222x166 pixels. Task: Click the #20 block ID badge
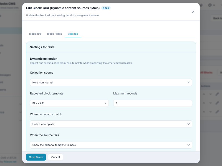click(106, 8)
